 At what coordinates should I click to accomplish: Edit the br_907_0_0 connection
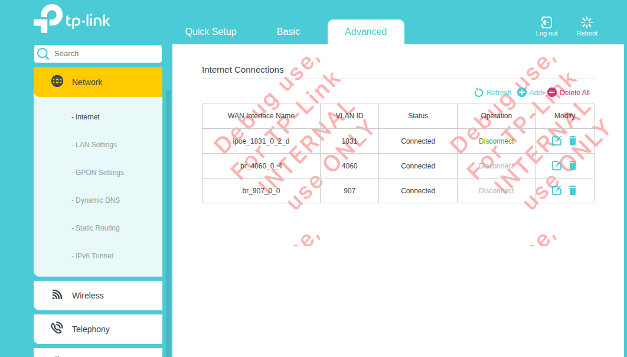pyautogui.click(x=556, y=190)
